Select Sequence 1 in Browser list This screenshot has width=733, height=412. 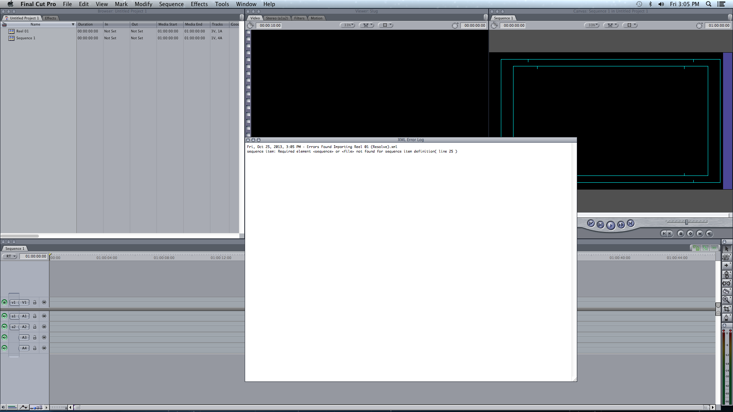pyautogui.click(x=26, y=38)
